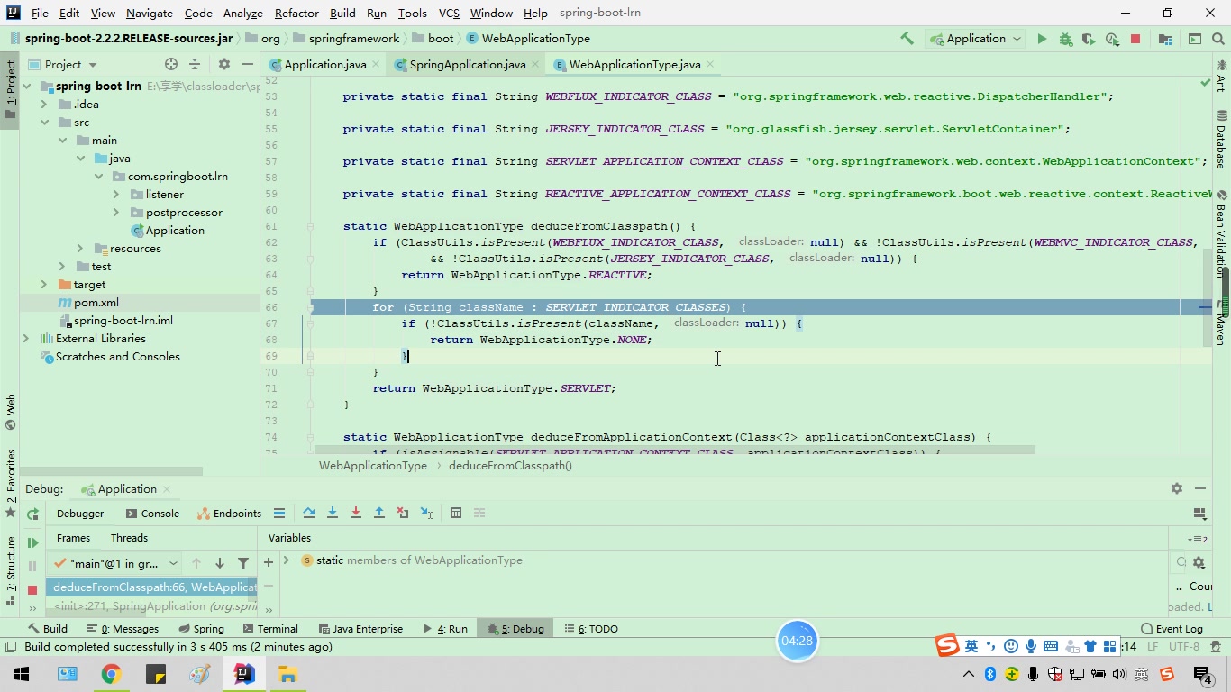Open the Windows Start menu

click(22, 674)
